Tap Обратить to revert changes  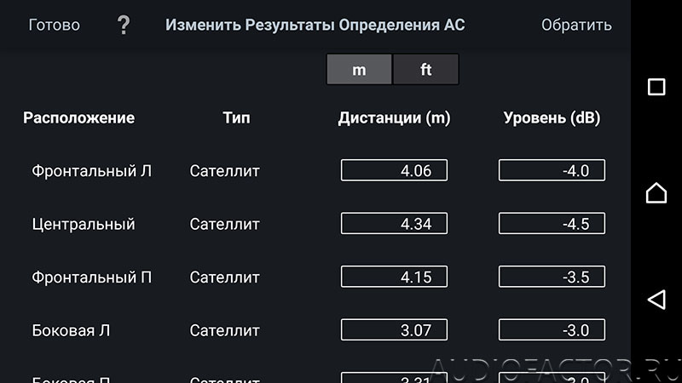coord(576,25)
